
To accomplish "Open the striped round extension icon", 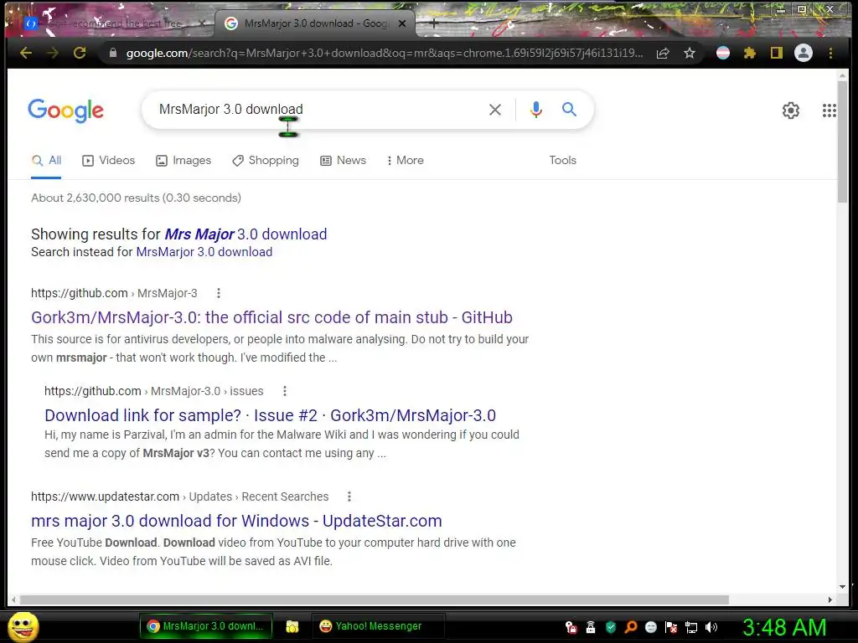I will [723, 53].
